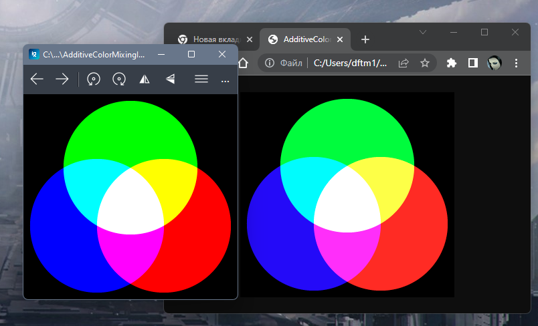This screenshot has height=326, width=538.
Task: Click the Файл site info icon
Action: (x=270, y=63)
